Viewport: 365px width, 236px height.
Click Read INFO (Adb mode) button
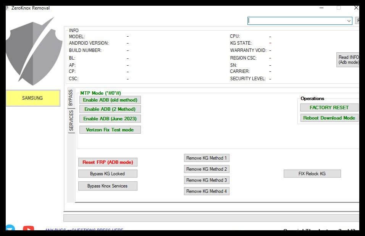coord(348,60)
